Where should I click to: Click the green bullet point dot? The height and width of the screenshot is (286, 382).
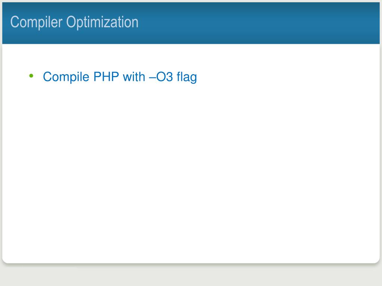tap(31, 76)
